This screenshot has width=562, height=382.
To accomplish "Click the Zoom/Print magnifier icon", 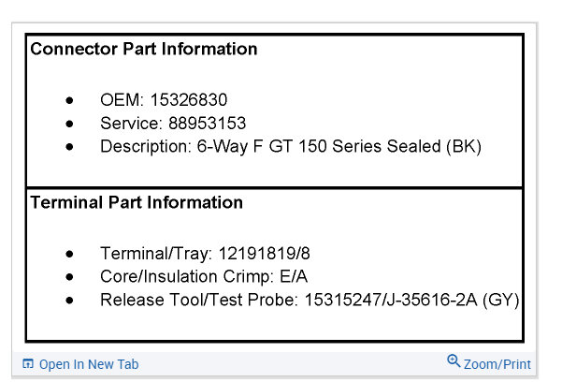I will [x=454, y=361].
